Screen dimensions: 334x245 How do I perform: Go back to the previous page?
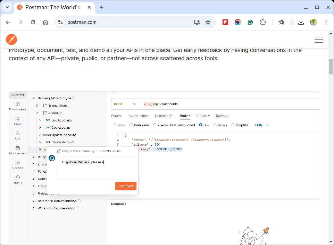8,22
